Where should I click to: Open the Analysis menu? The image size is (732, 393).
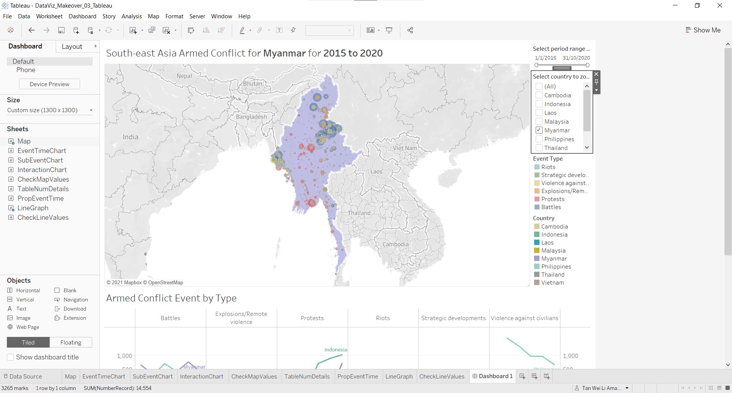(x=132, y=16)
